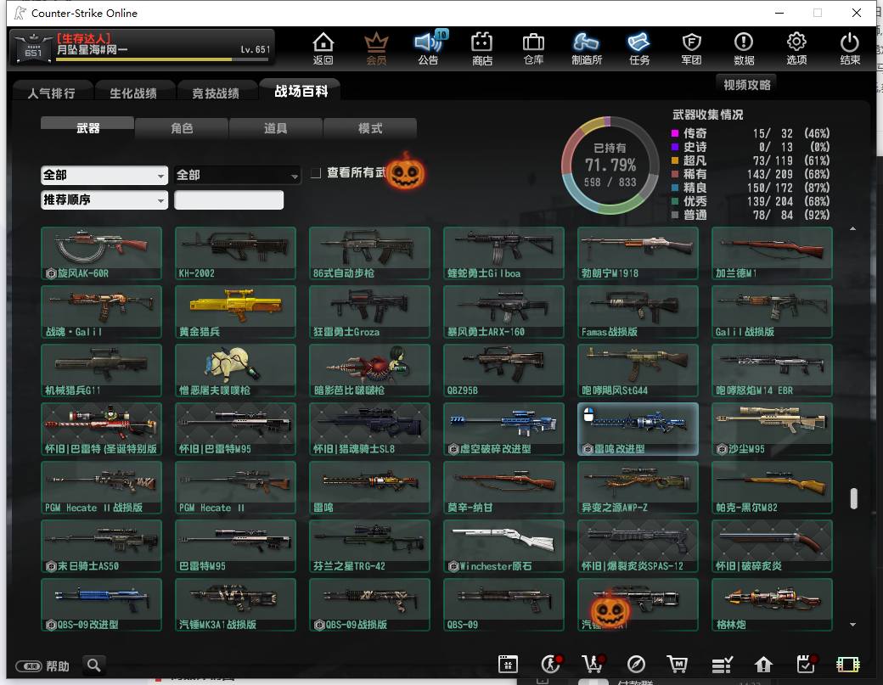Screen dimensions: 883x685
Task: Select the 角色 sub-tab
Action: click(x=182, y=128)
